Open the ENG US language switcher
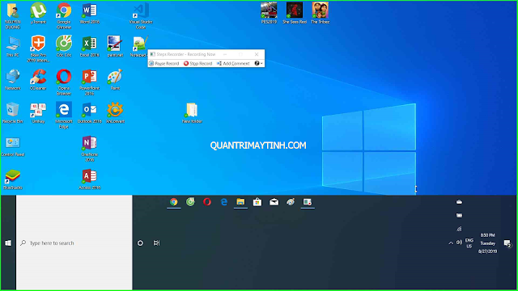 click(469, 243)
